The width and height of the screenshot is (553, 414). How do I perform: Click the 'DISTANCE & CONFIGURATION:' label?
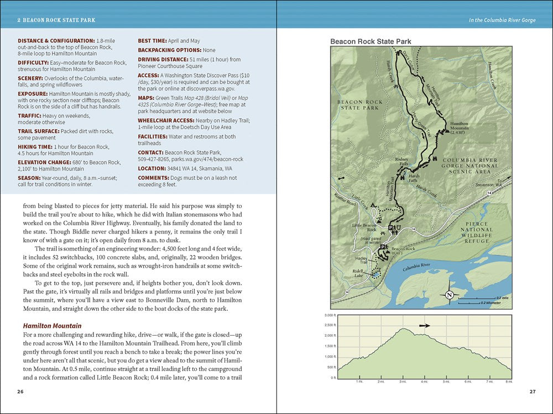coord(56,41)
